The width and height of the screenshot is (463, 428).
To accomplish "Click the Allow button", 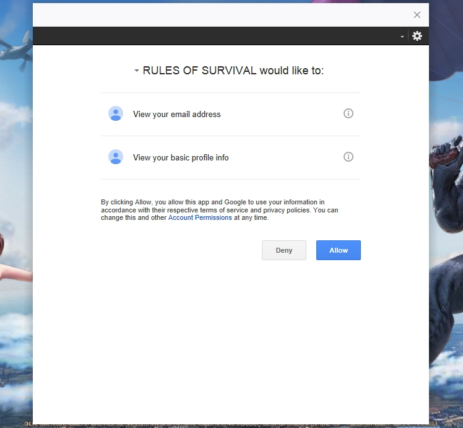I will tap(339, 250).
